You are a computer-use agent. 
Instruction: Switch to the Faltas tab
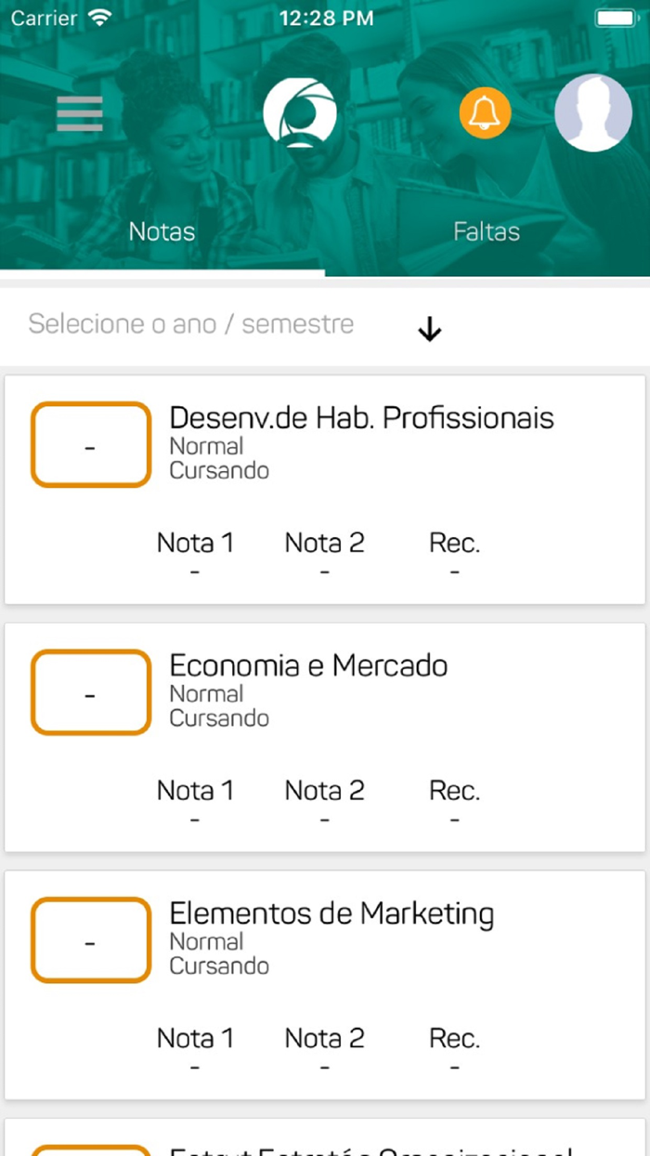487,231
